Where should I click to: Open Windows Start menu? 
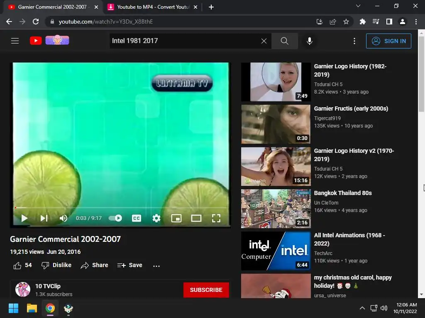tap(13, 308)
